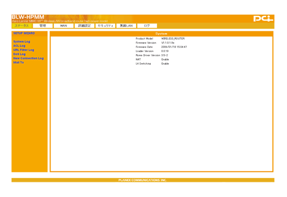This screenshot has width=287, height=197.
Task: Open the URL Filter Log
Action: 23,50
